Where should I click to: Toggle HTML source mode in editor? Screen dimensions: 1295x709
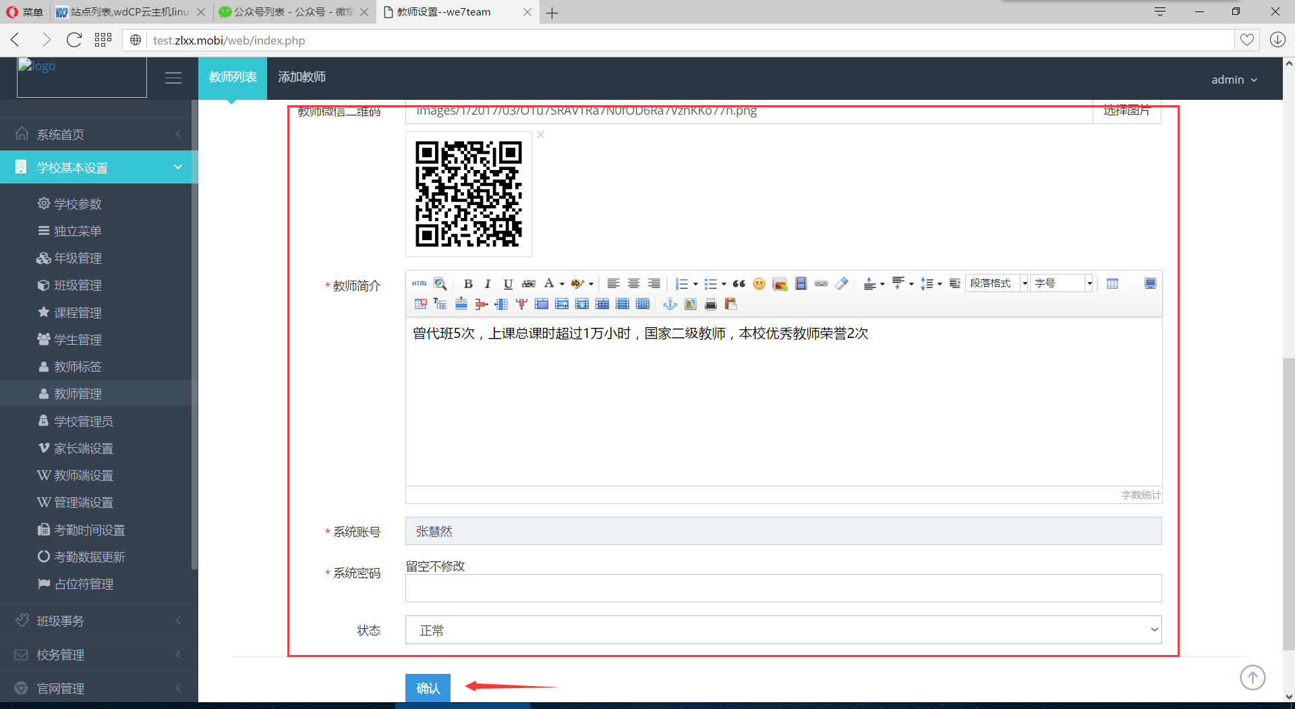[x=420, y=284]
